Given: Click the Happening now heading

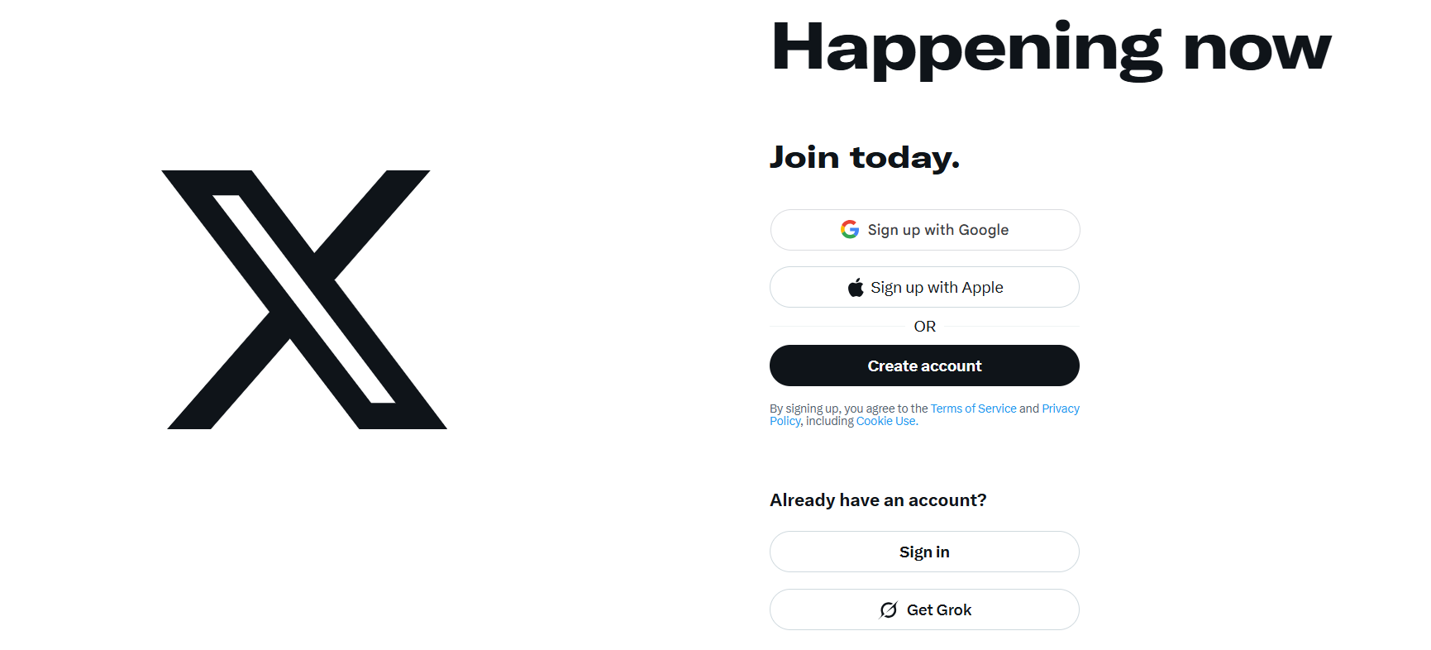Looking at the screenshot, I should click(1050, 50).
